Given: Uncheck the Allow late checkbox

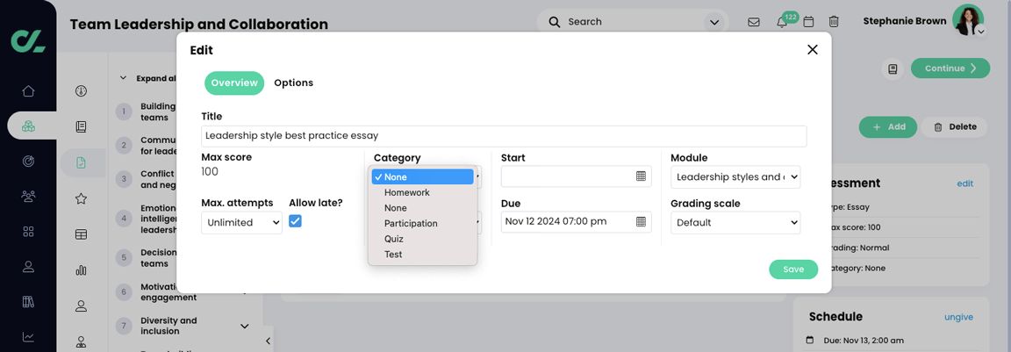Looking at the screenshot, I should click(295, 221).
